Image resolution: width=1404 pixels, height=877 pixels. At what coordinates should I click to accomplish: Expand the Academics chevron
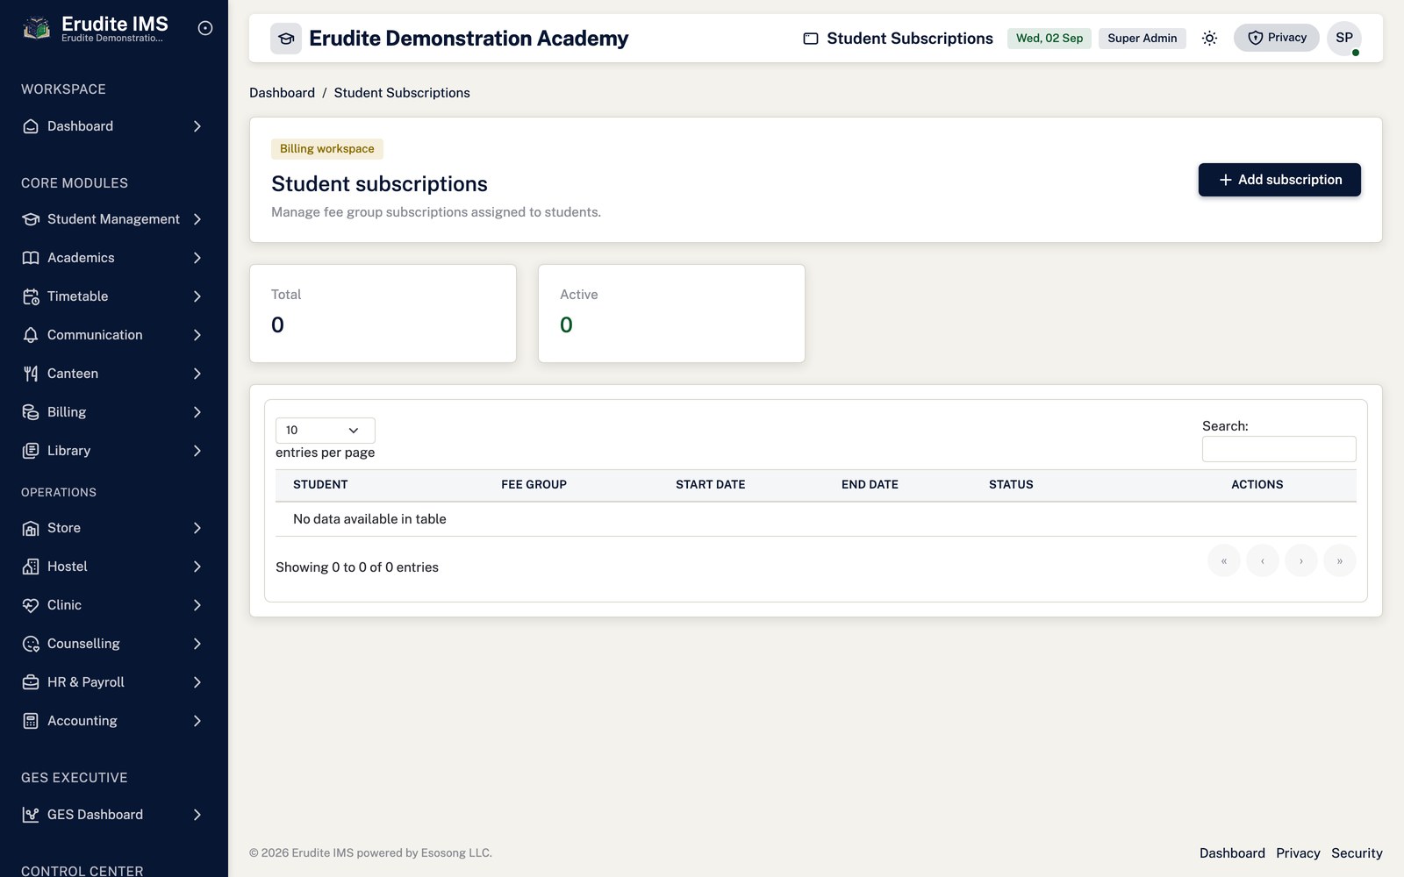(197, 258)
